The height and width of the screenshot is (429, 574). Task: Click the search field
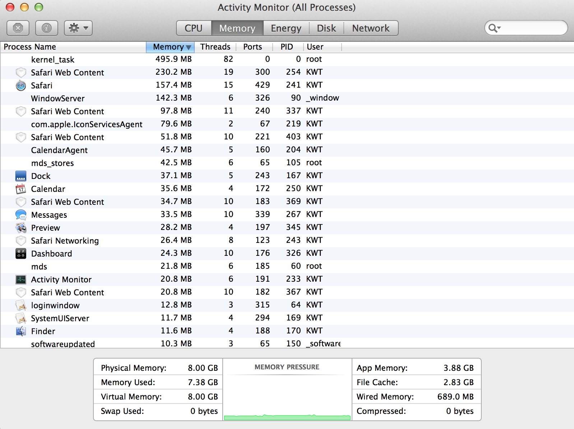(526, 28)
